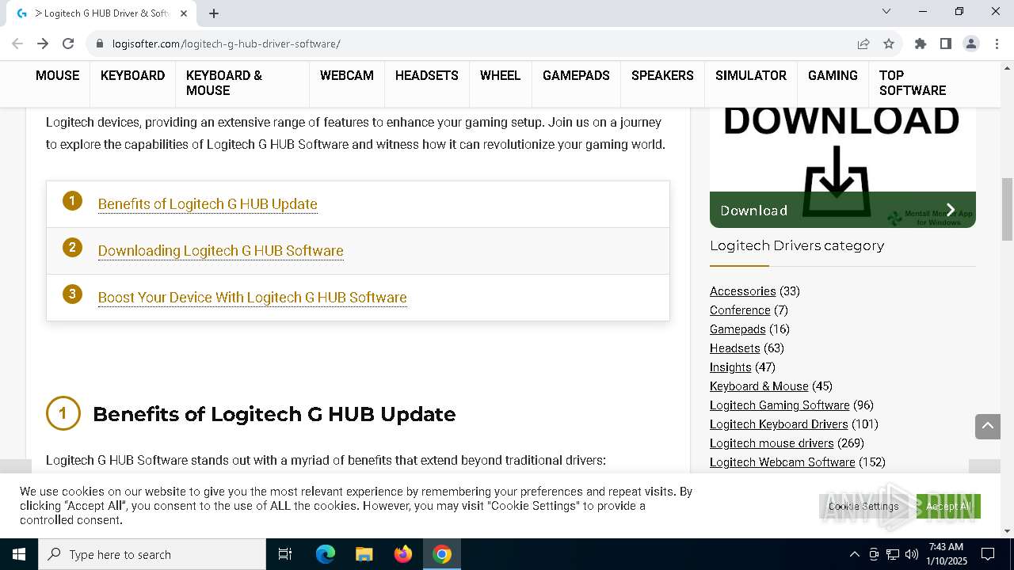Screen dimensions: 1014x570
Task: Click the browser back arrow
Action: click(17, 44)
